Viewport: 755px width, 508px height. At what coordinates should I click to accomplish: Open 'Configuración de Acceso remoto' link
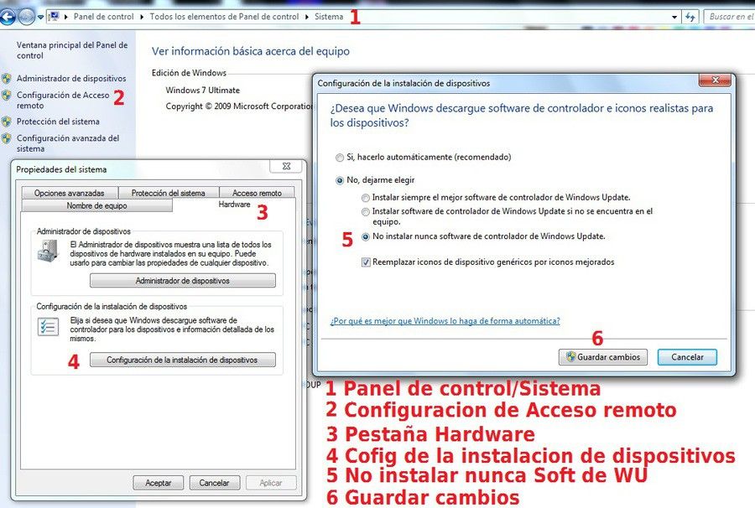(x=63, y=100)
